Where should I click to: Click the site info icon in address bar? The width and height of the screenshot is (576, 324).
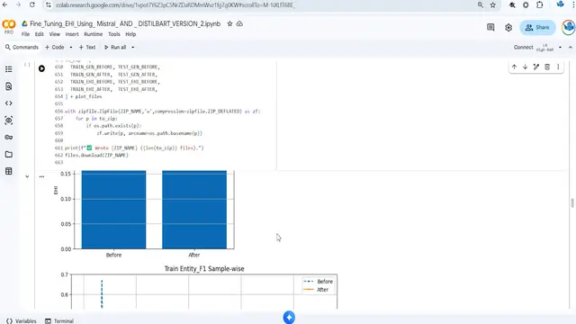[x=48, y=4]
